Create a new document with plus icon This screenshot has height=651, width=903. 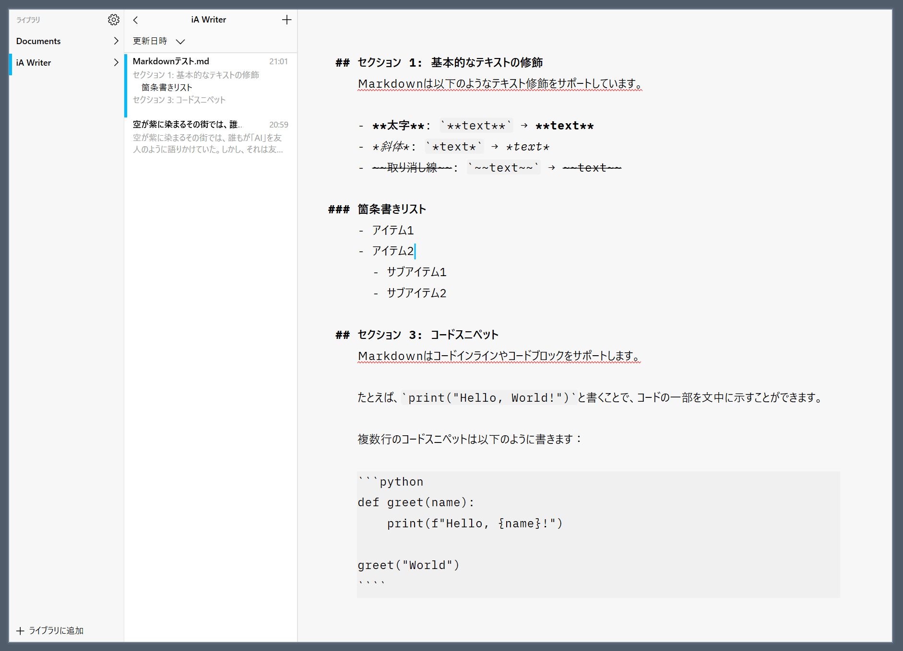click(x=286, y=20)
